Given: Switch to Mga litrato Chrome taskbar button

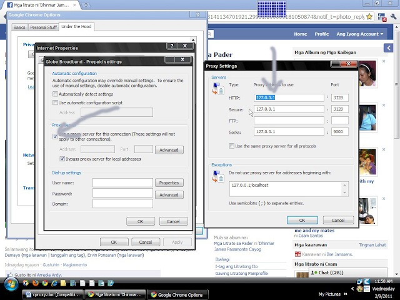Looking at the screenshot, I should pyautogui.click(x=115, y=294).
